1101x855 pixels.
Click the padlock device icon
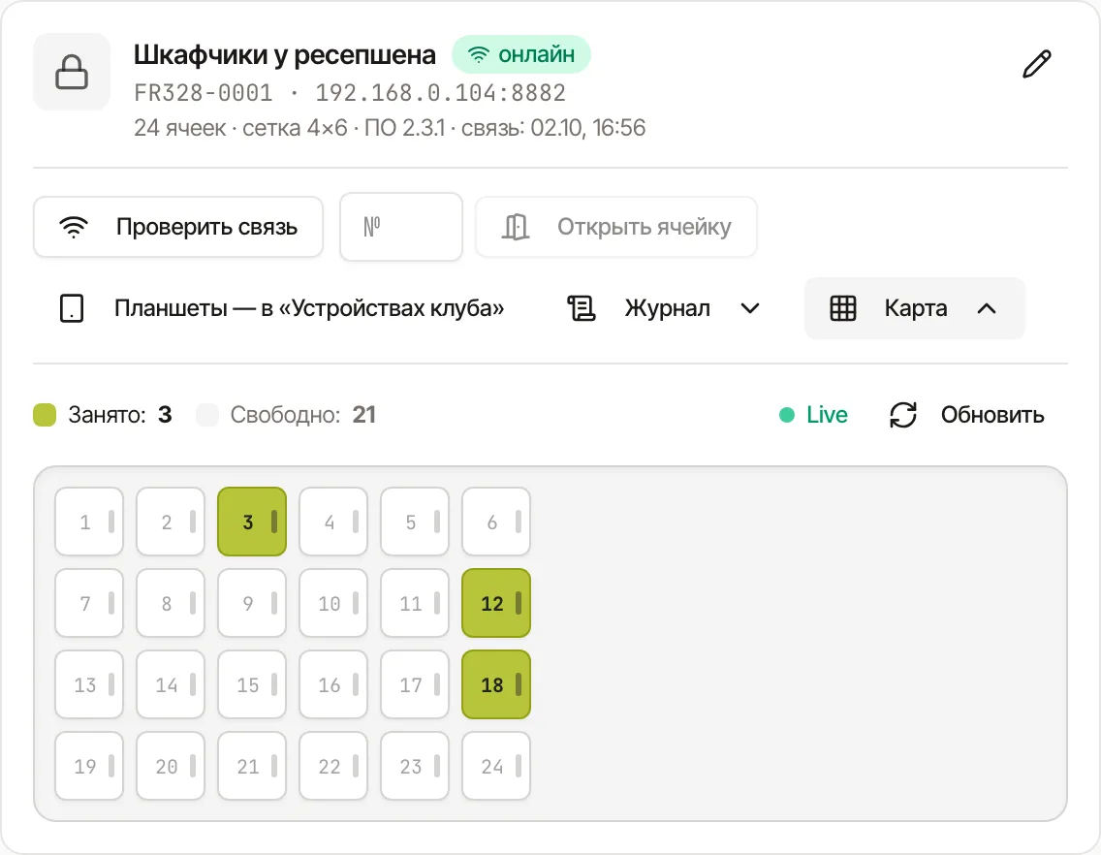pos(72,72)
